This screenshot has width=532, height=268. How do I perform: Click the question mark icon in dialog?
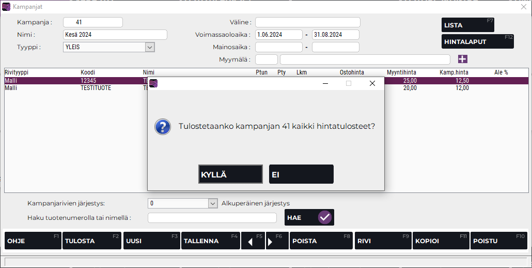[163, 127]
